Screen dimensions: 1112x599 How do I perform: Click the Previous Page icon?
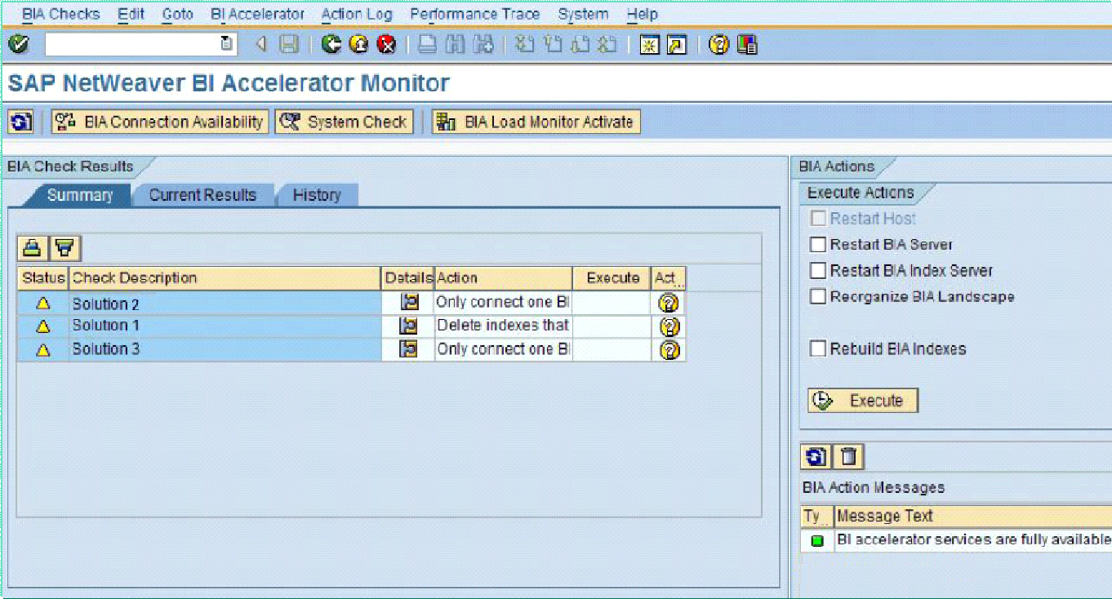pos(553,44)
